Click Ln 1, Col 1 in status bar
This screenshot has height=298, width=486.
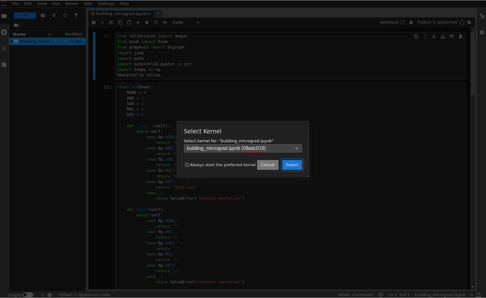(x=399, y=295)
